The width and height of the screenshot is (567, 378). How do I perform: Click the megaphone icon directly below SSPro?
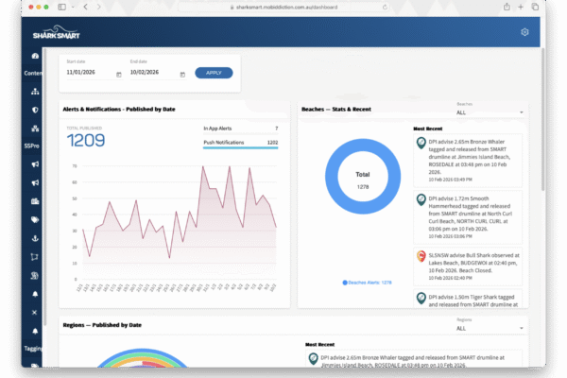(x=35, y=164)
